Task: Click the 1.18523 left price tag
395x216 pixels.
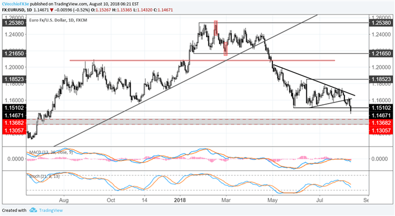Action: [x=14, y=79]
